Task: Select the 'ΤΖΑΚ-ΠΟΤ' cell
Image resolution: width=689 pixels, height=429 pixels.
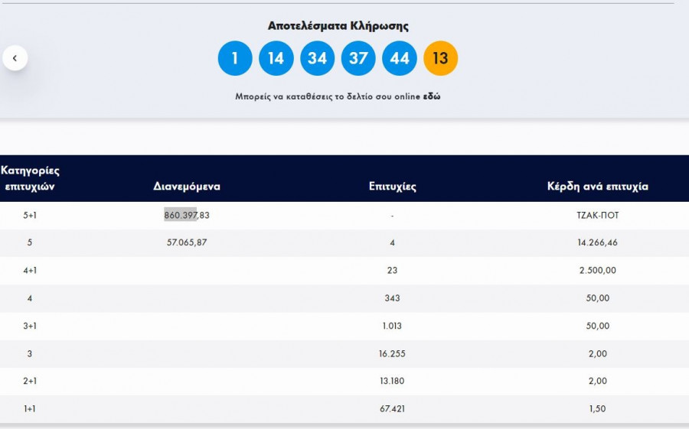Action: [597, 216]
